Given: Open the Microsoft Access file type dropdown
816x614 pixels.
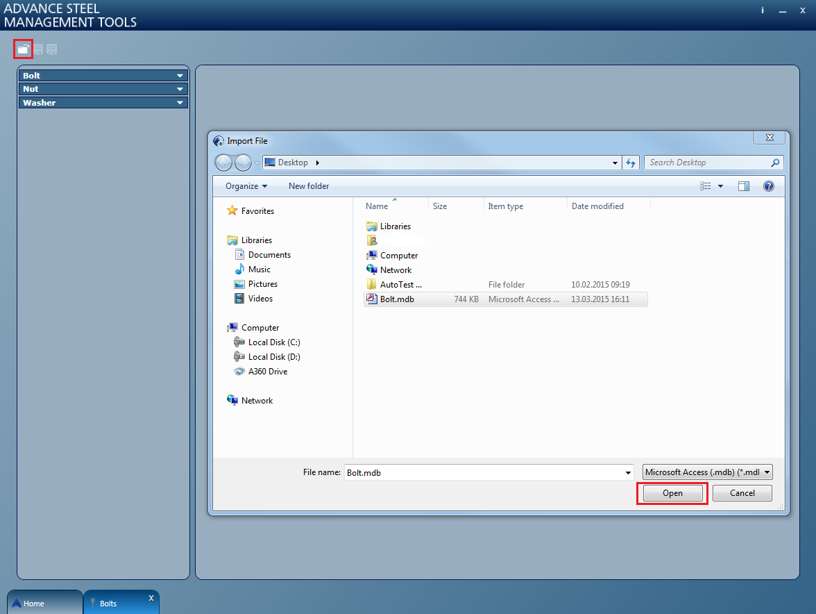Looking at the screenshot, I should [x=707, y=472].
